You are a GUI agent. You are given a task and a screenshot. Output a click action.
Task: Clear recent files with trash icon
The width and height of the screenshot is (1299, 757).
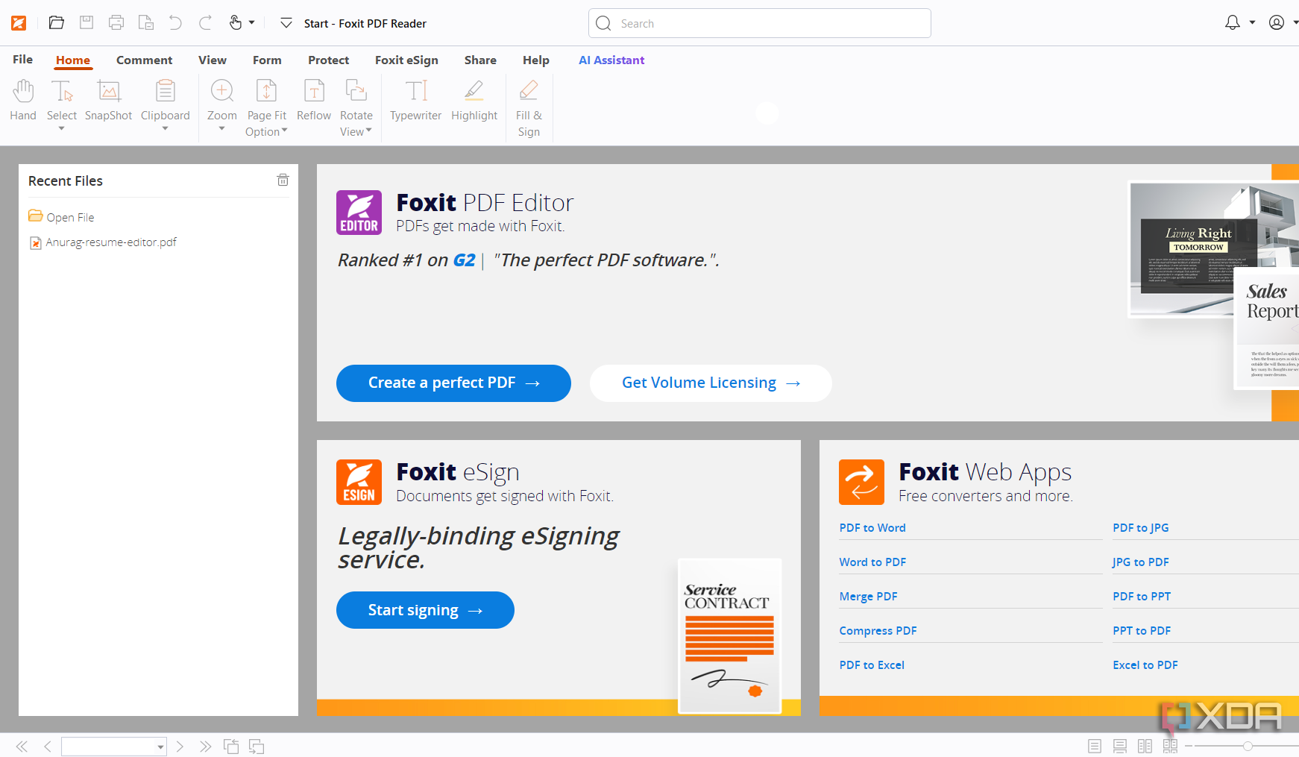pos(283,180)
